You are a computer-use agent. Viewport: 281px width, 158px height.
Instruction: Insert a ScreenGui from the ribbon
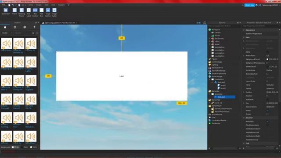click(6, 11)
